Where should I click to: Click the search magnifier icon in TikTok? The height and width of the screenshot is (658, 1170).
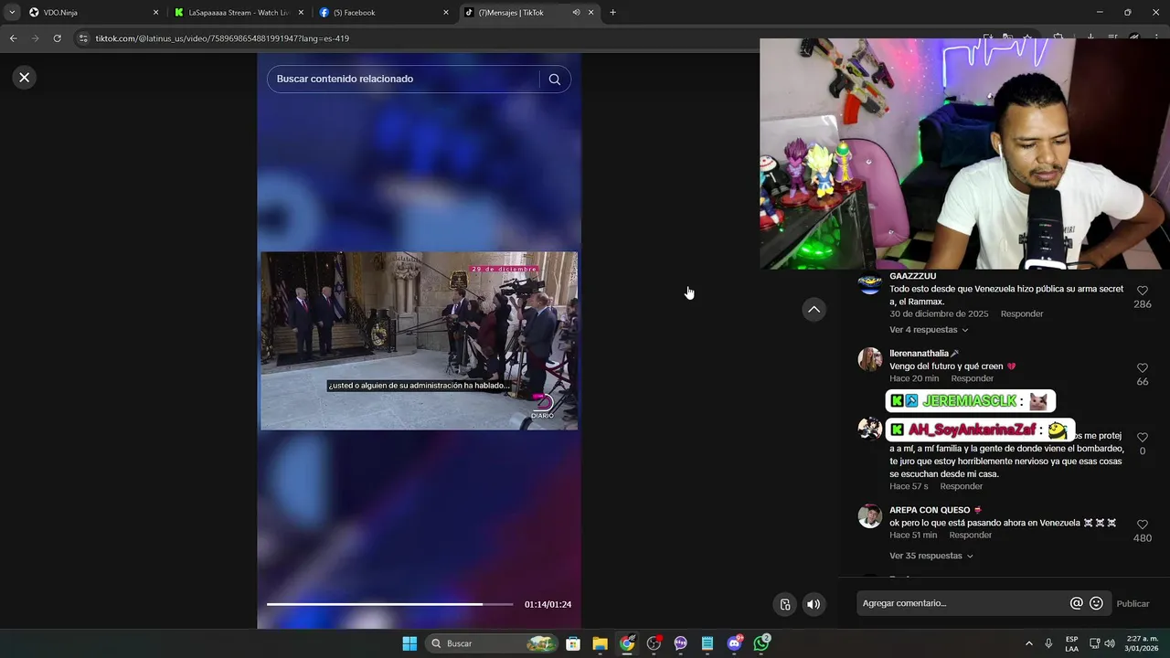pos(554,80)
